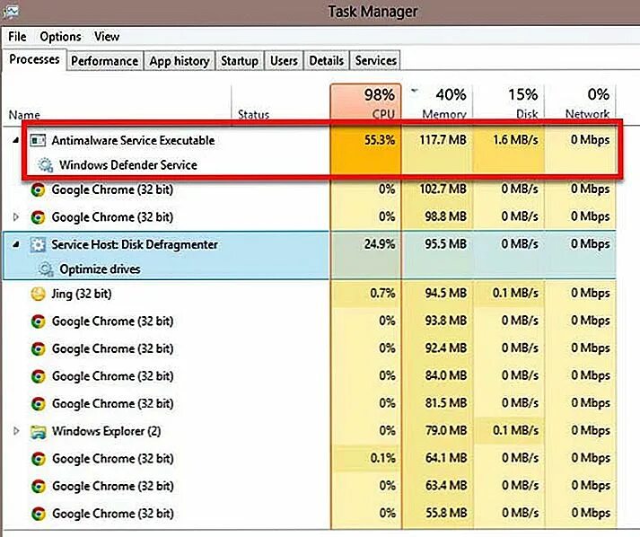Sort processes by the CPU column
The height and width of the screenshot is (537, 640).
(x=365, y=102)
